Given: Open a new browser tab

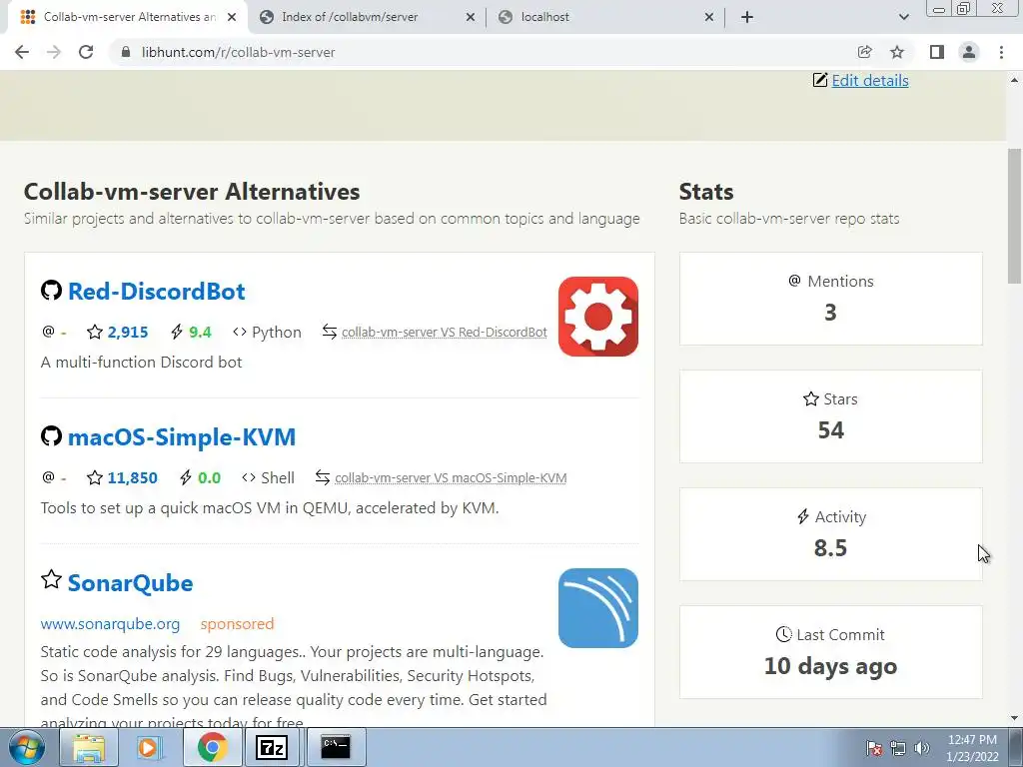Looking at the screenshot, I should pos(747,17).
